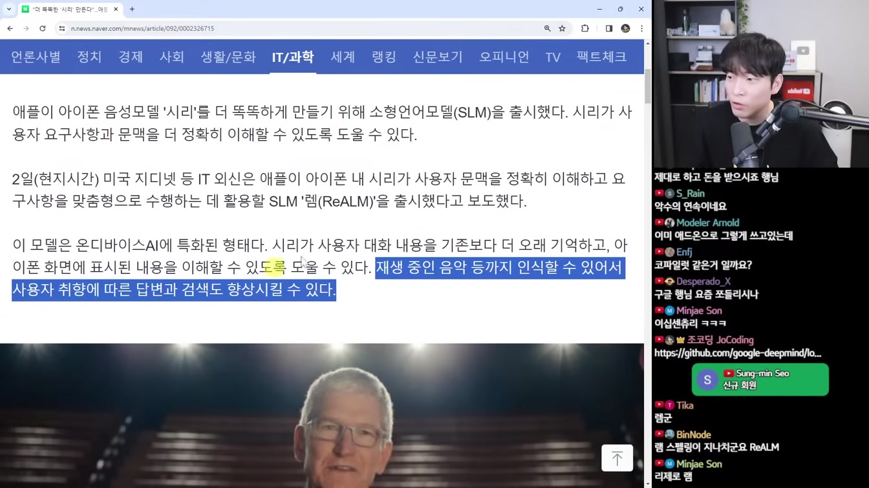Click the S avatar on the new member card
Screen dimensions: 869x488
tap(707, 380)
